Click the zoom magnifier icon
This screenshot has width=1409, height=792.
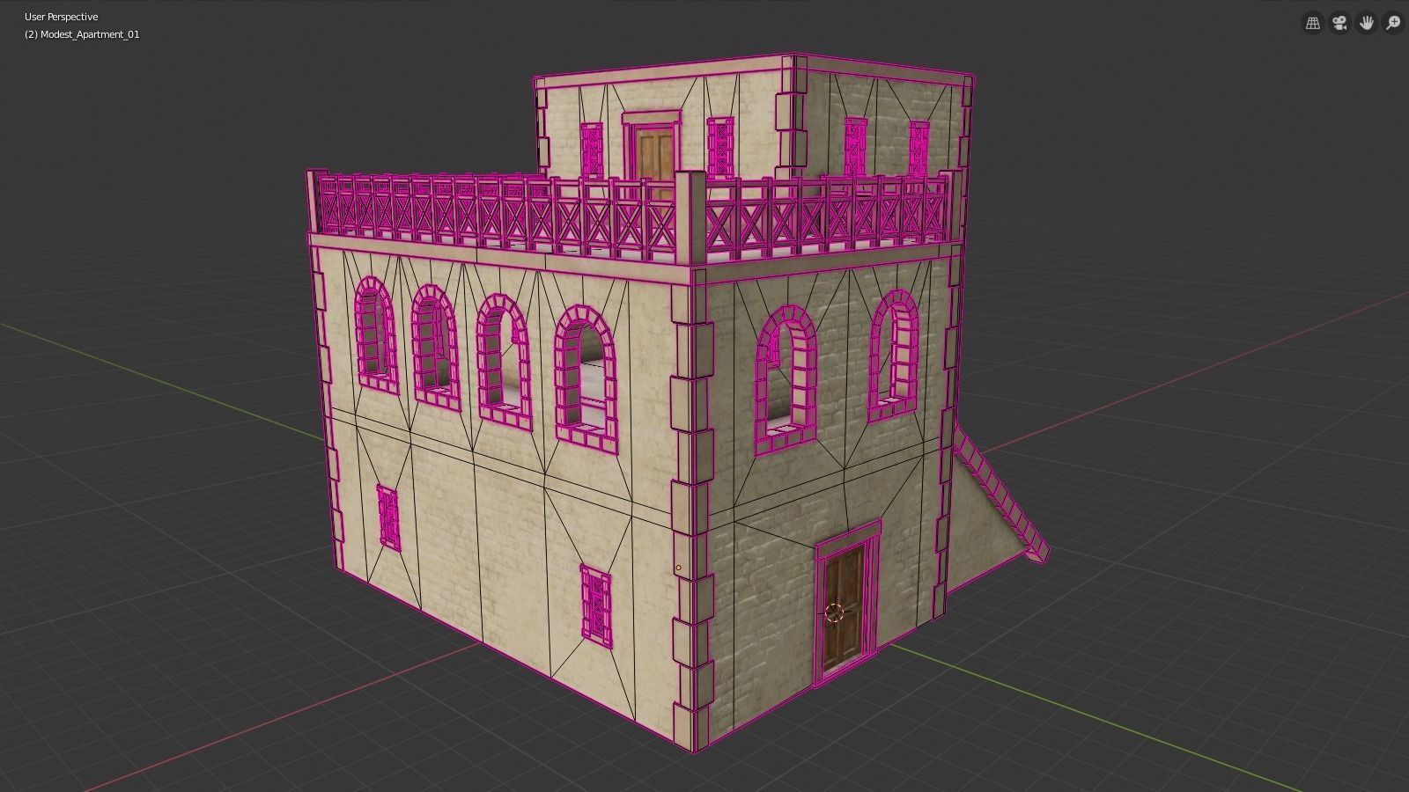click(x=1393, y=23)
